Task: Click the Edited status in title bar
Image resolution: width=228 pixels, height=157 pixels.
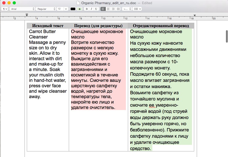Action: coord(147,3)
